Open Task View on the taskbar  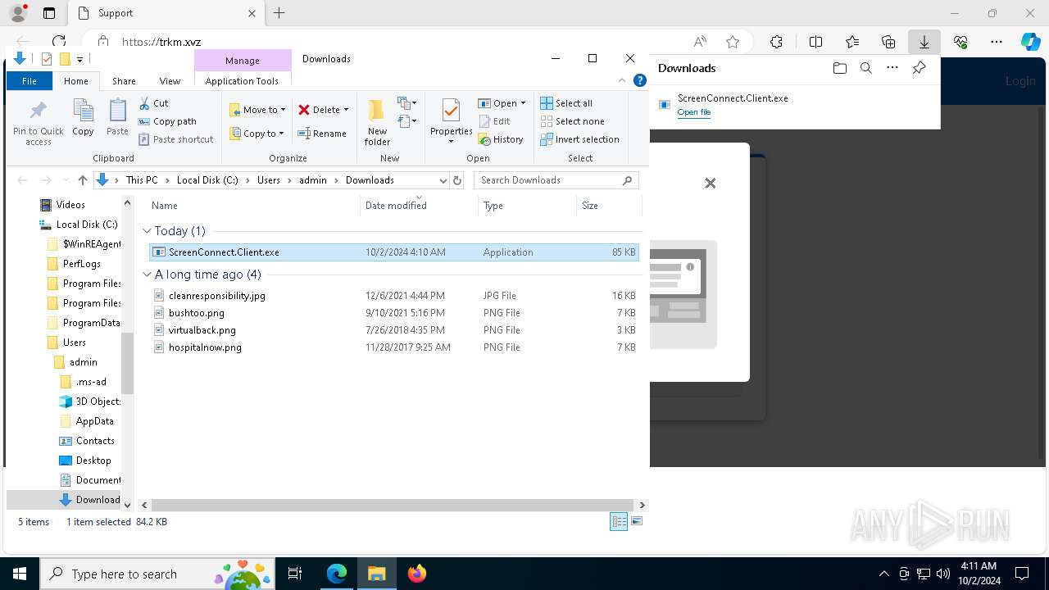coord(295,574)
